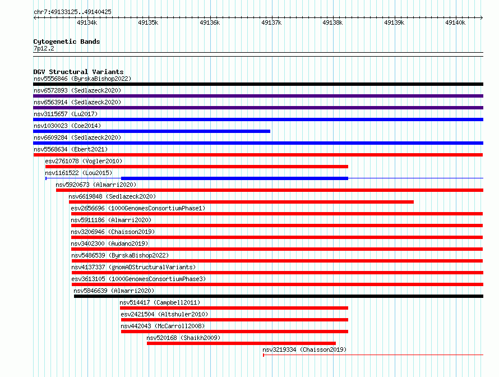Image resolution: width=499 pixels, height=377 pixels.
Task: Click the 49136k ruler tick label
Action: [x=210, y=22]
